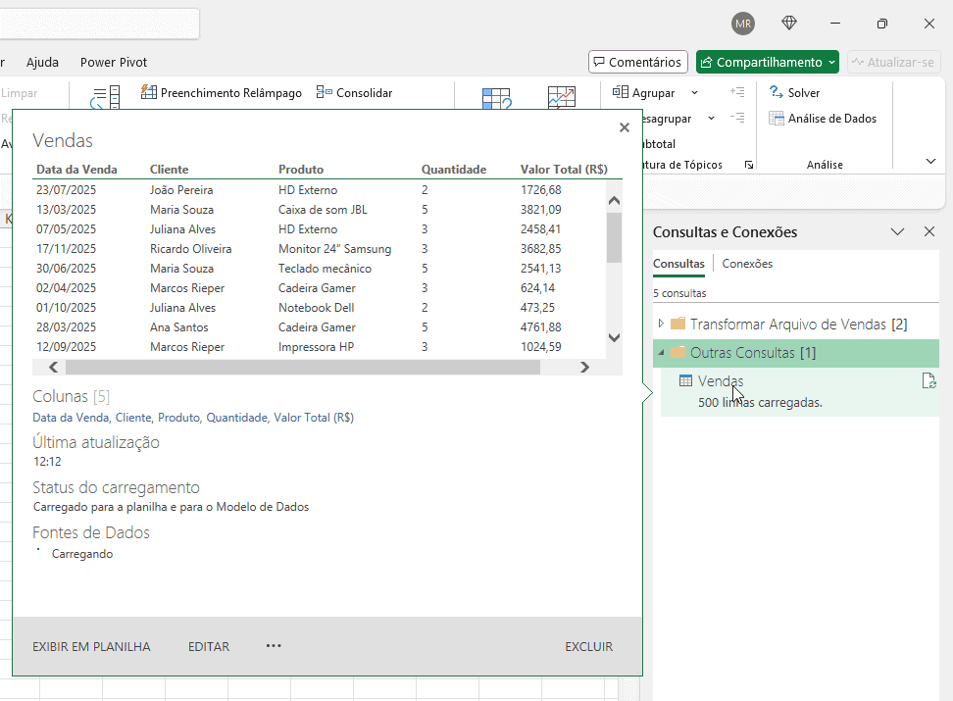Image resolution: width=953 pixels, height=701 pixels.
Task: Close the Vendas preview popup
Action: point(625,127)
